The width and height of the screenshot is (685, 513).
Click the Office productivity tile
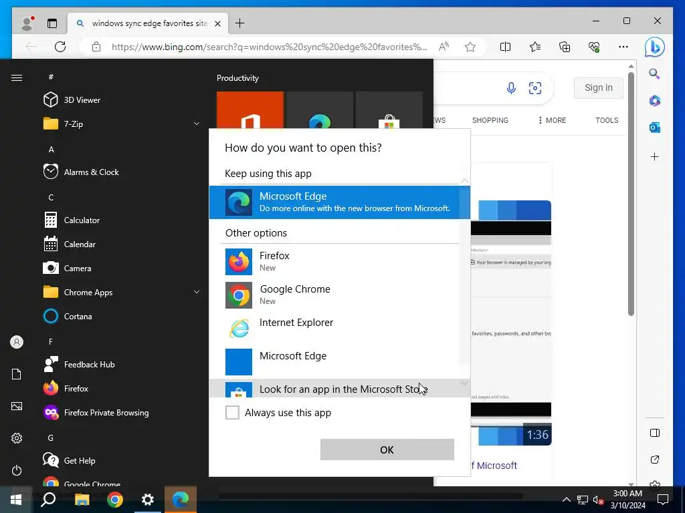250,110
